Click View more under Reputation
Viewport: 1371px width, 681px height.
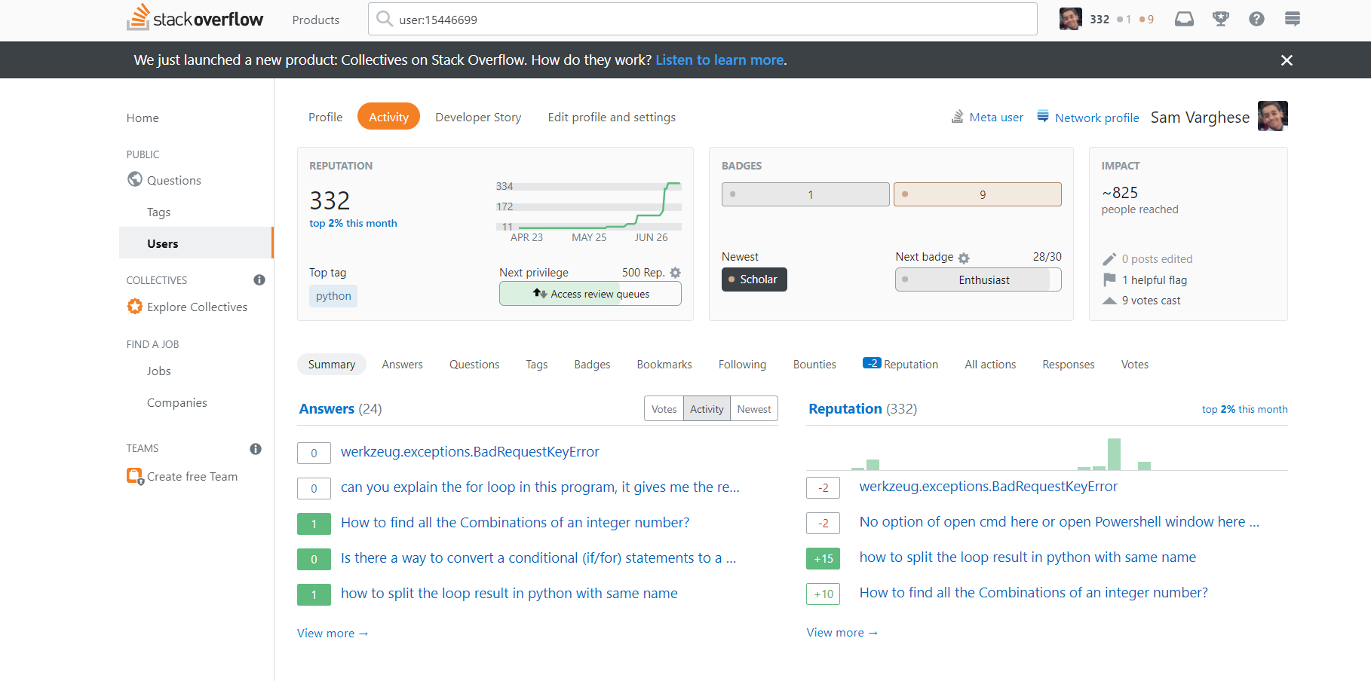[842, 632]
